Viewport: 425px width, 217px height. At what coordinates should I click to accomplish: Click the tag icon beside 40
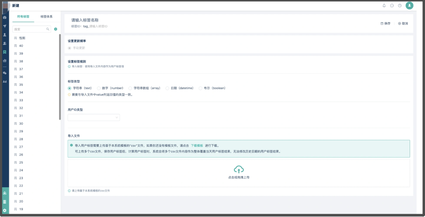click(15, 46)
